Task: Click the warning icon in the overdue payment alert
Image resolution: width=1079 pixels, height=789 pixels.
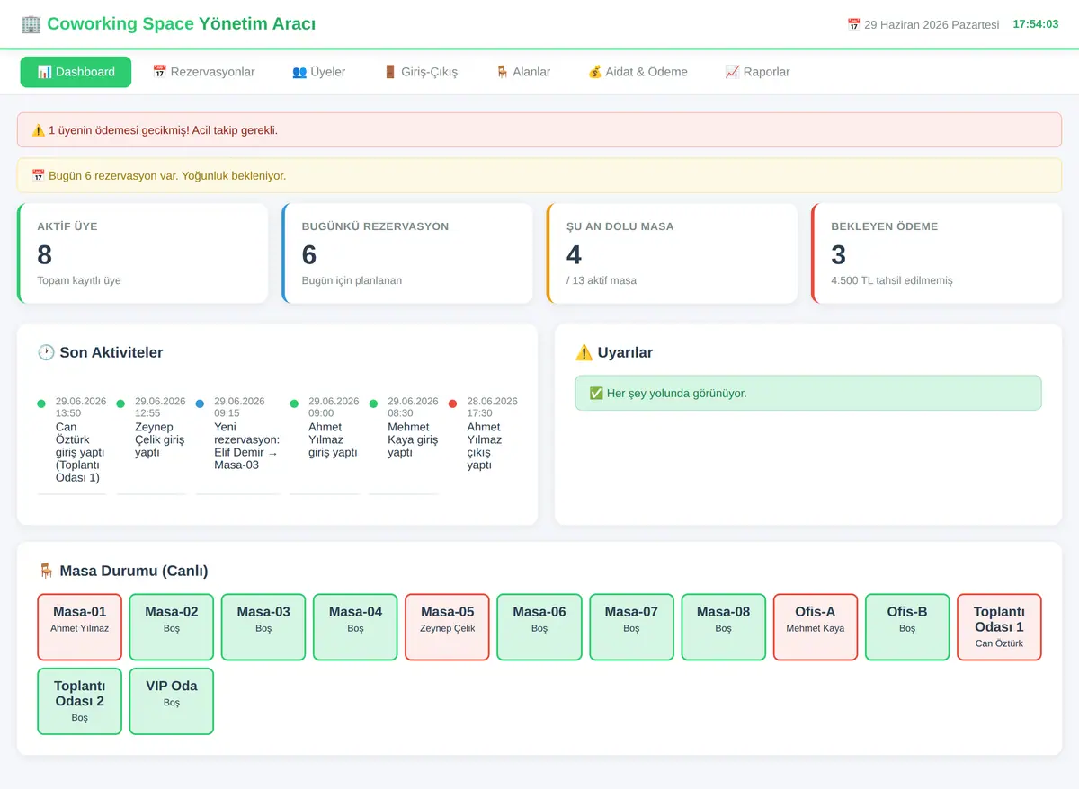Action: coord(38,130)
